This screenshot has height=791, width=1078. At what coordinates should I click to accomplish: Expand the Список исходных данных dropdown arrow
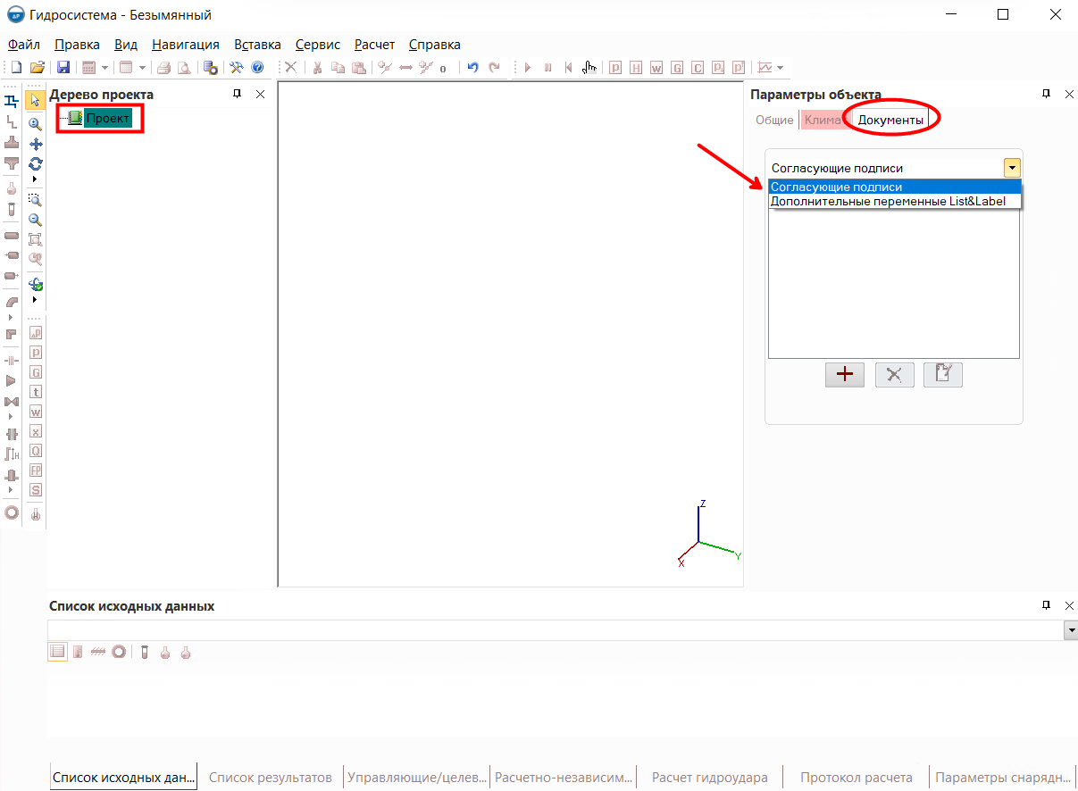(1070, 630)
